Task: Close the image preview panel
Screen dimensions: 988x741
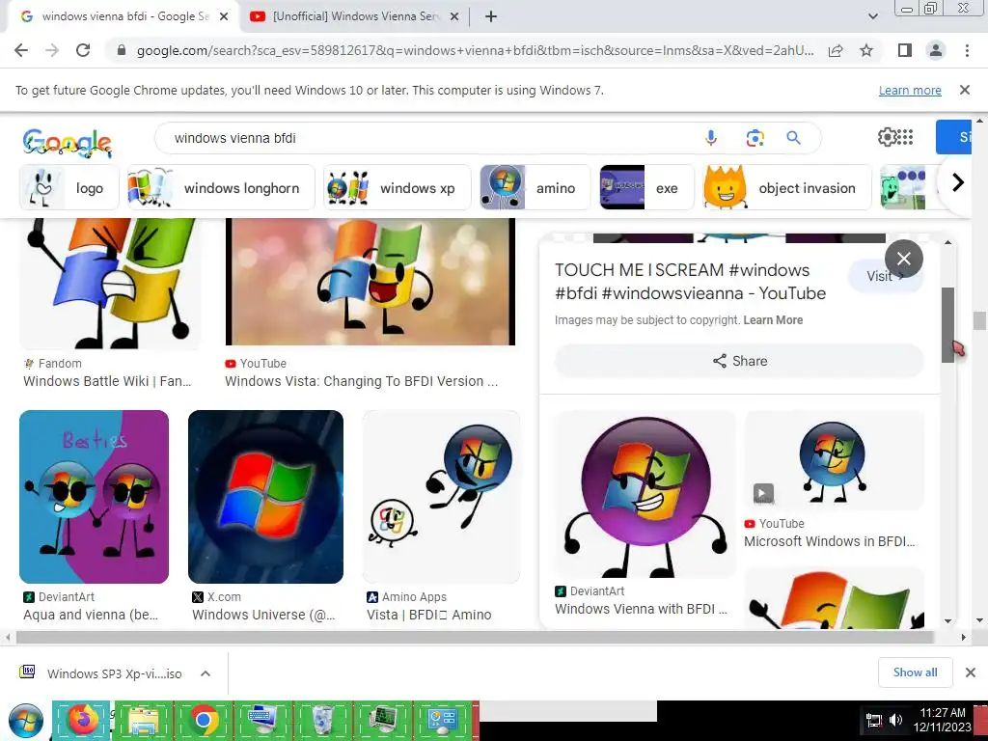Action: [903, 259]
